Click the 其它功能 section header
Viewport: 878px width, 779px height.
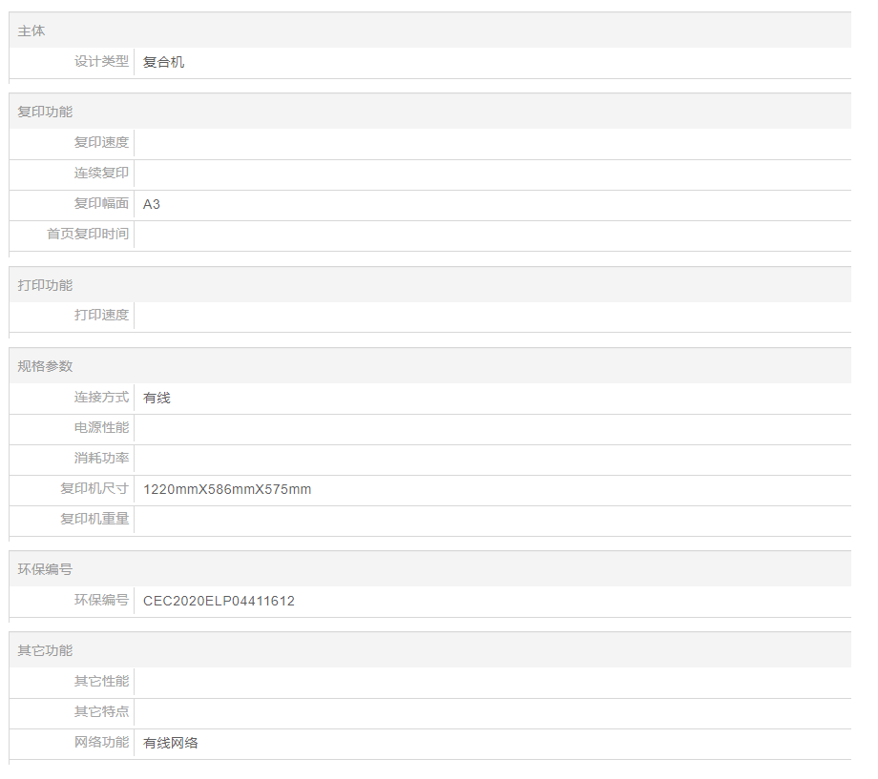[45, 650]
